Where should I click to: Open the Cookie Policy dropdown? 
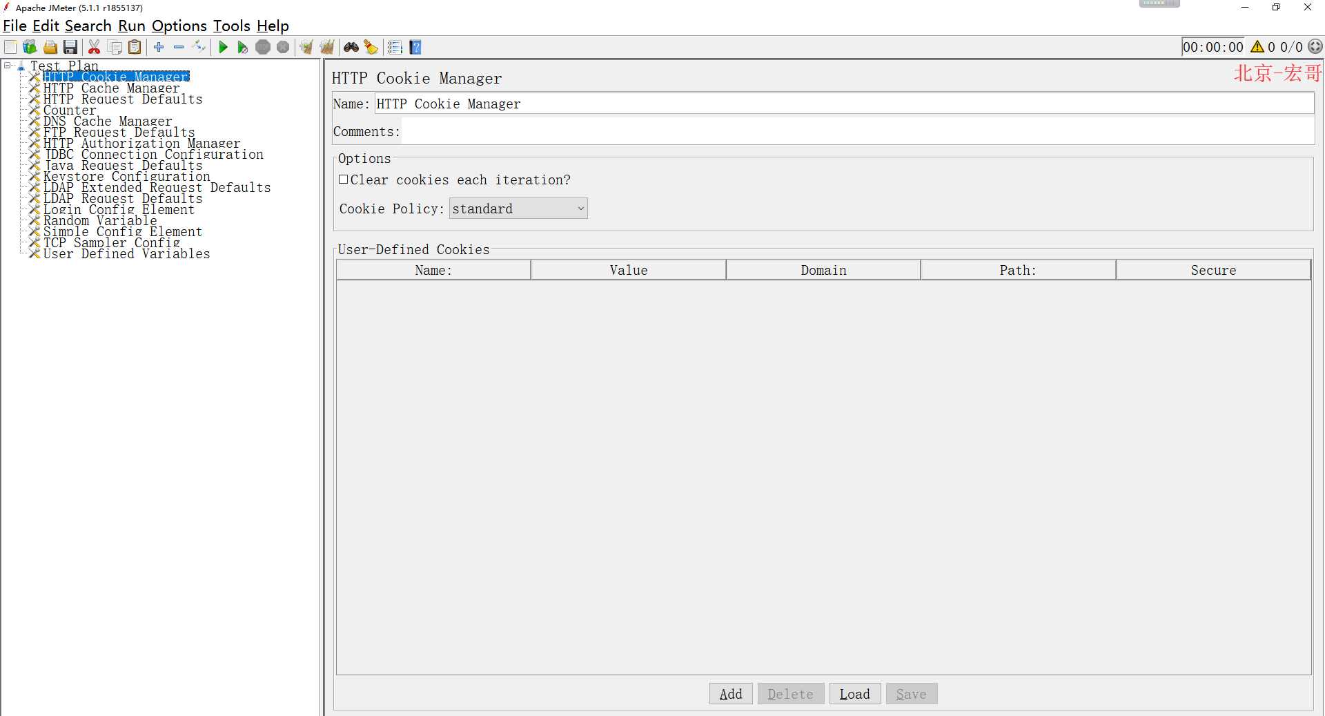click(x=518, y=209)
